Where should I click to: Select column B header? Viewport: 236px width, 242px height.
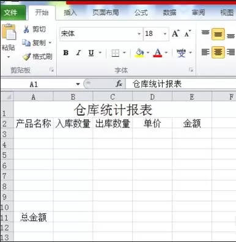(73, 96)
